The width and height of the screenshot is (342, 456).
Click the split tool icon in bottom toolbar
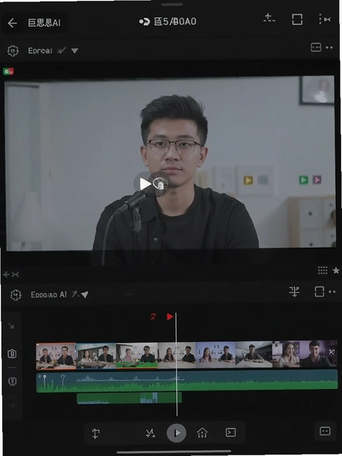click(96, 433)
